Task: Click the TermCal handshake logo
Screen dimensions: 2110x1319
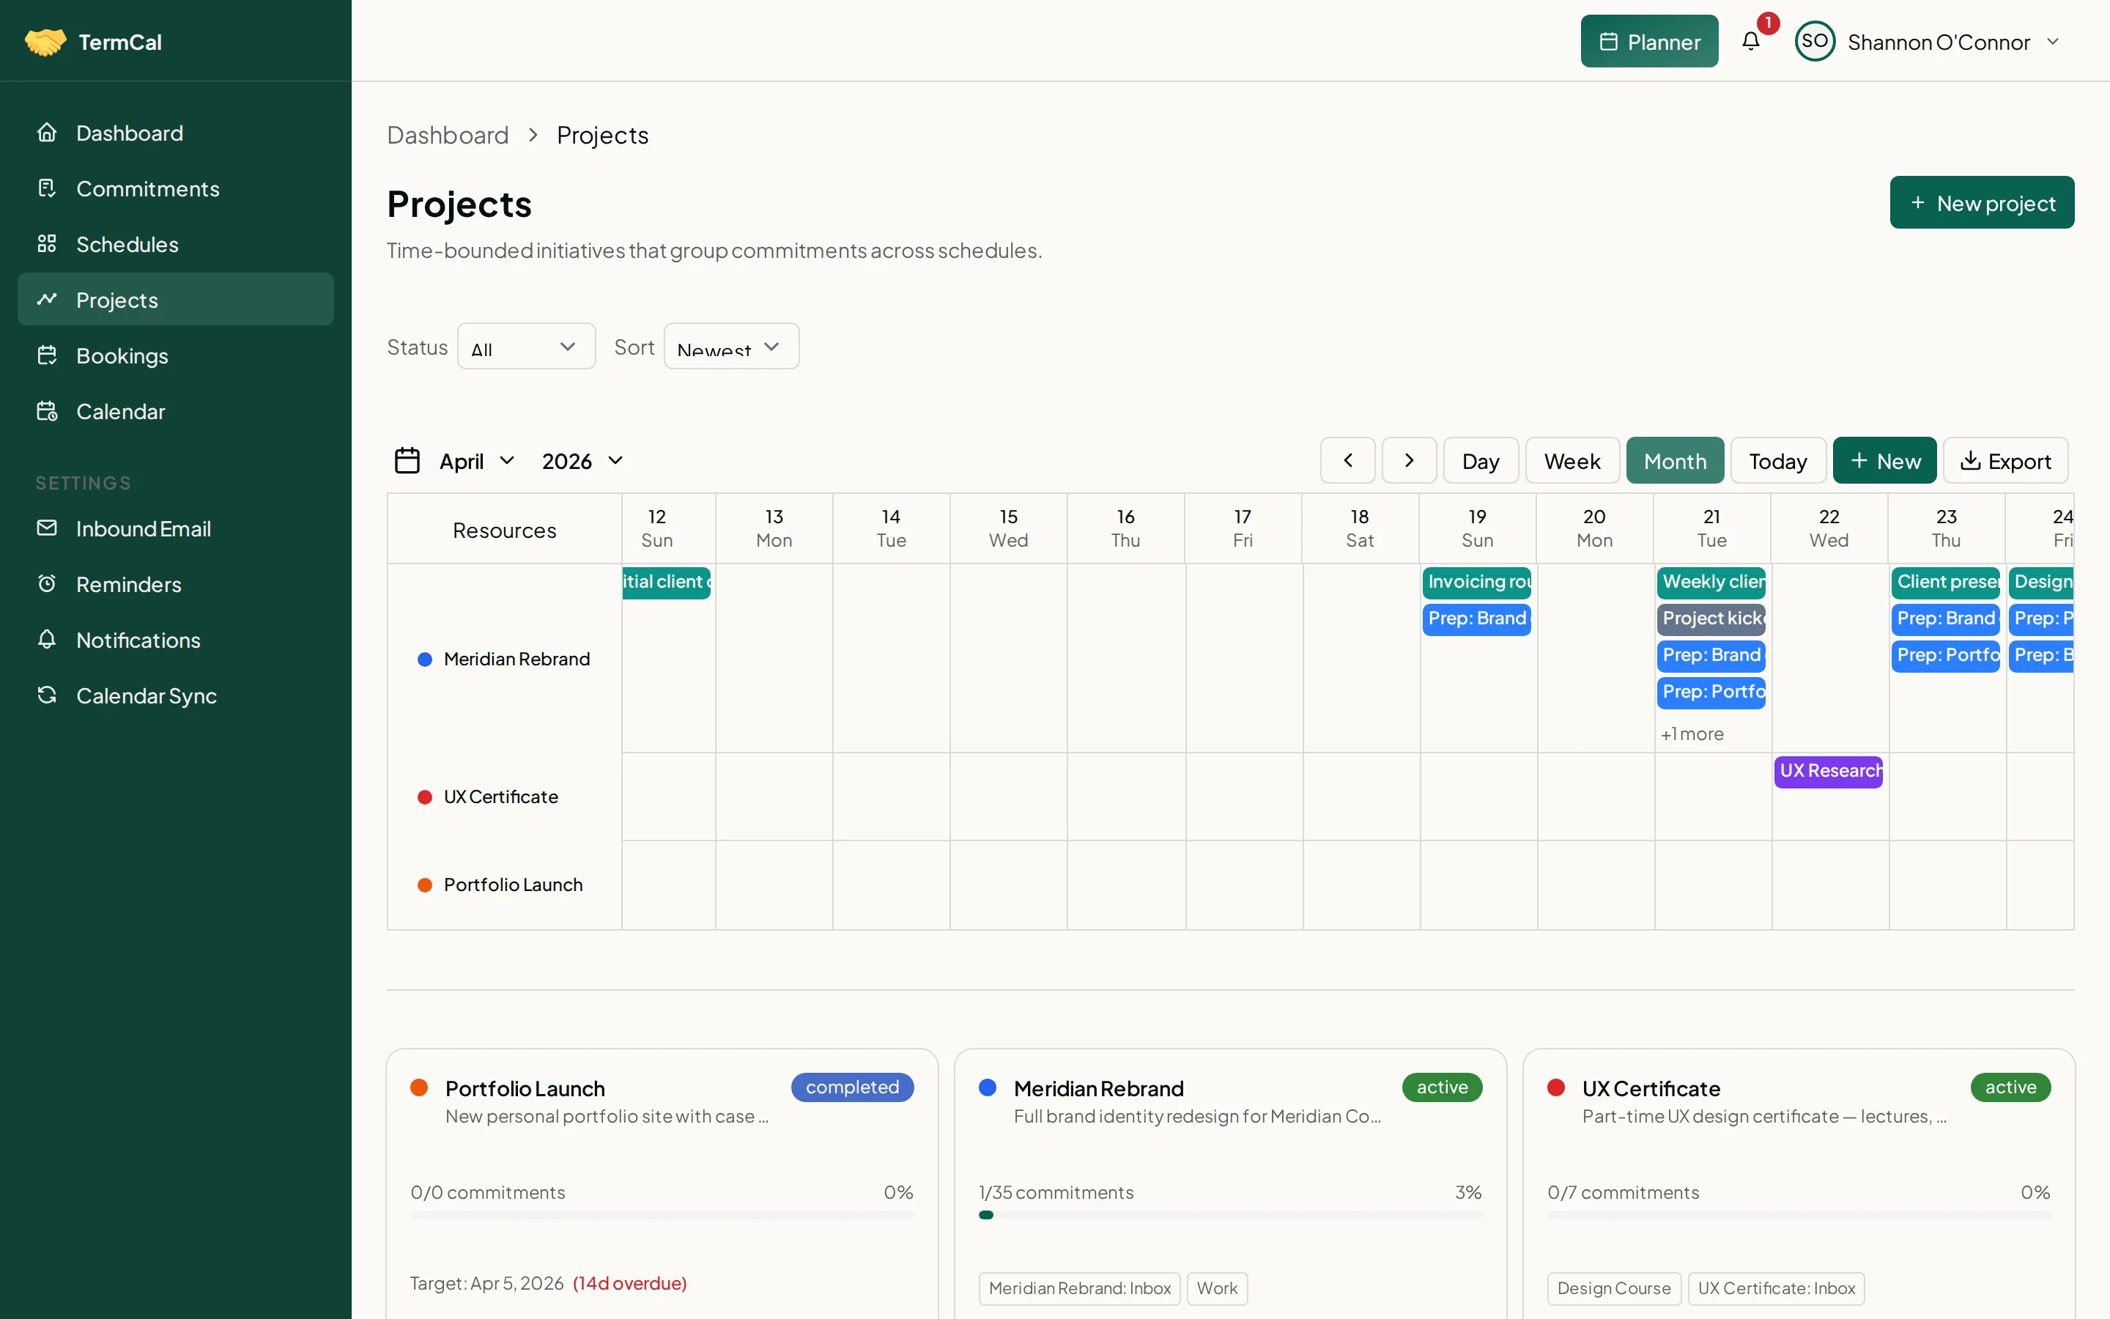Action: 45,41
